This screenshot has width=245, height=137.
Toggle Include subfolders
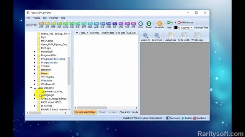coord(85,112)
